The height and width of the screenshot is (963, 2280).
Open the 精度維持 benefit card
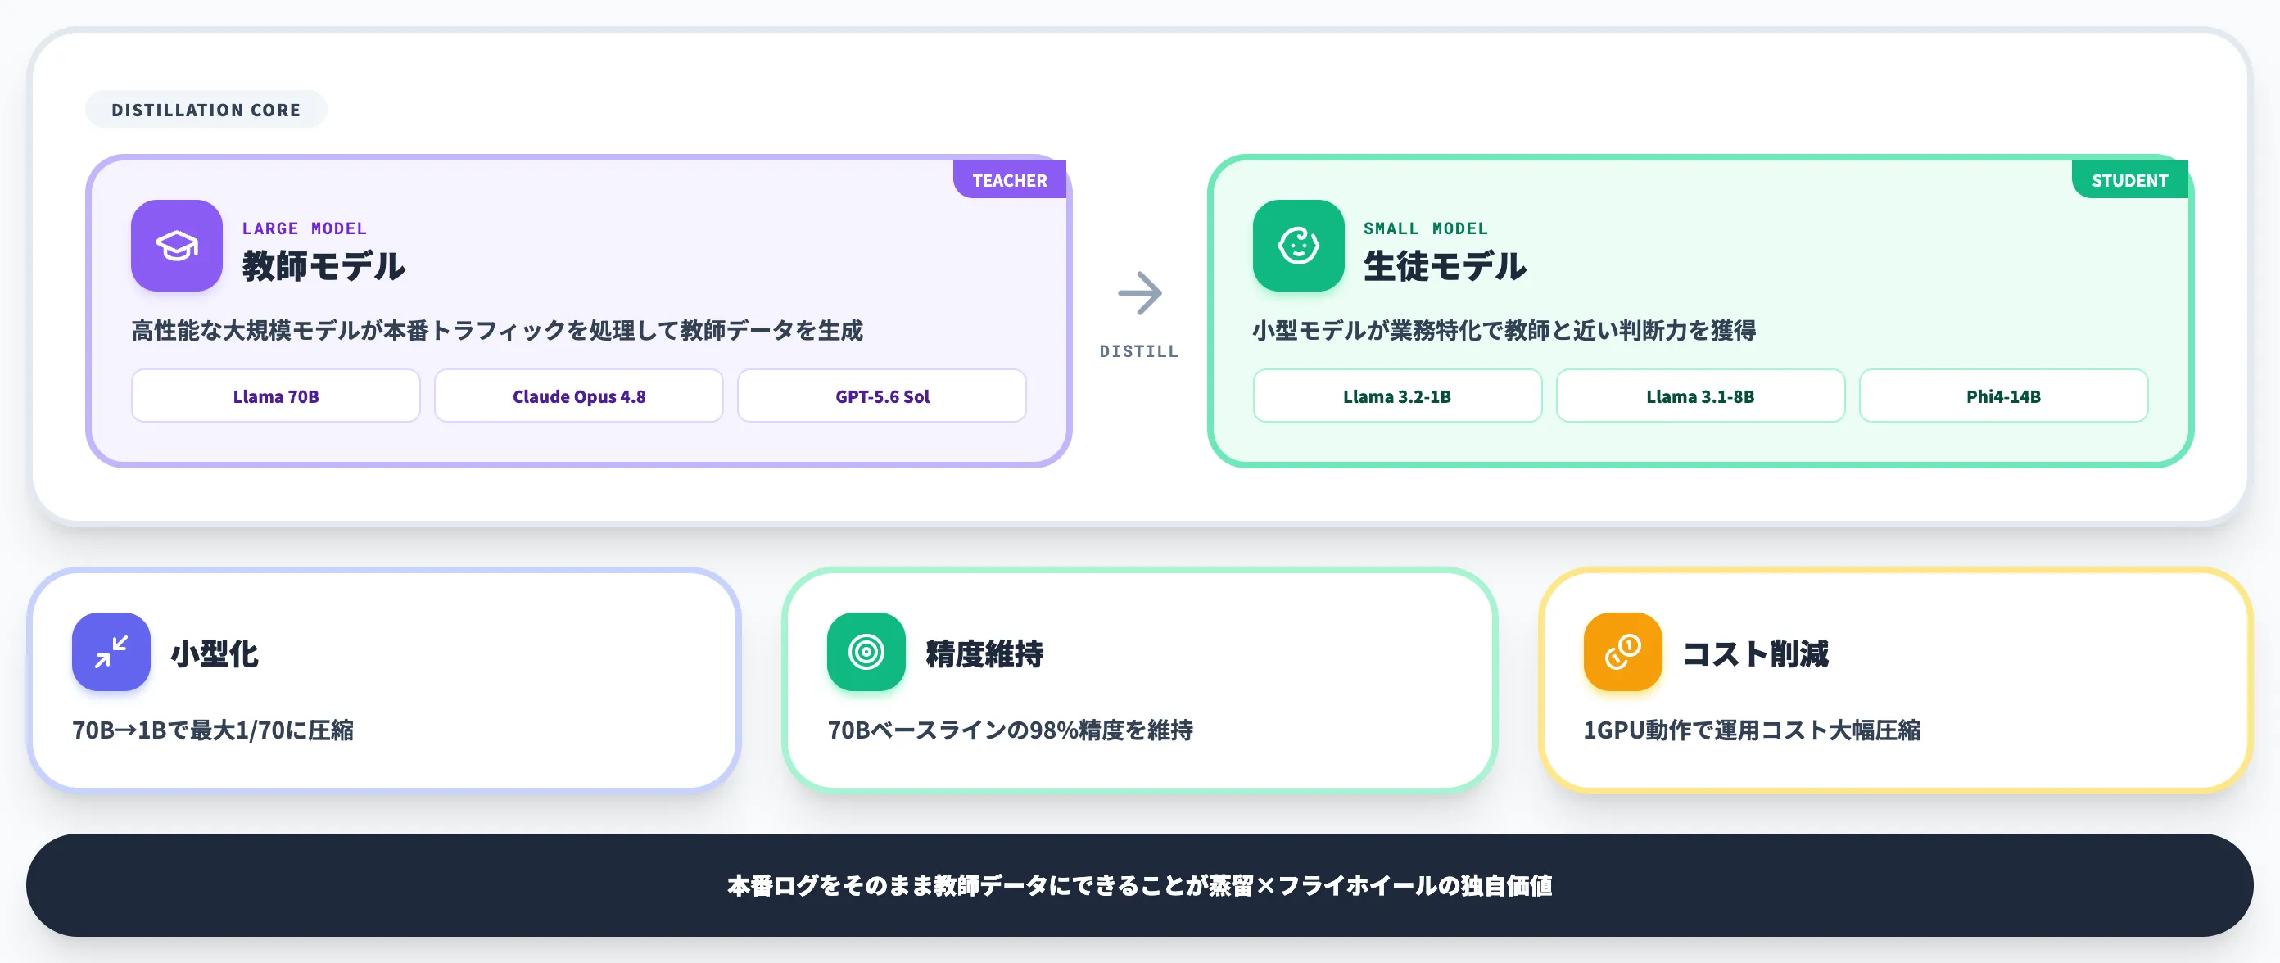coord(1140,680)
